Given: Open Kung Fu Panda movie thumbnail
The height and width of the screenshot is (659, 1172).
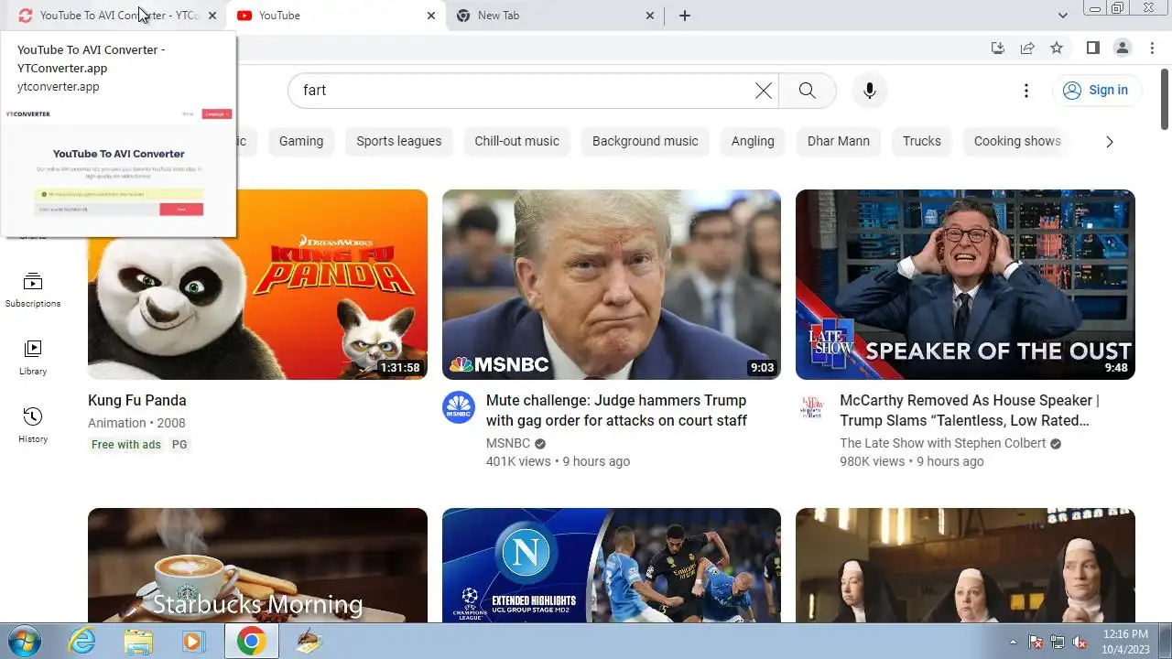Looking at the screenshot, I should 257,285.
